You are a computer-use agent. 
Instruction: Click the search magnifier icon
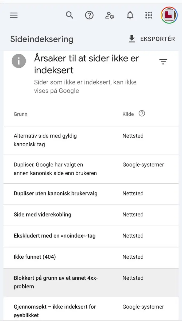pyautogui.click(x=69, y=15)
